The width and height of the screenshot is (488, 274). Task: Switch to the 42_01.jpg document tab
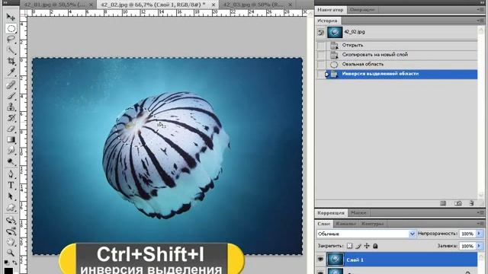click(x=55, y=5)
